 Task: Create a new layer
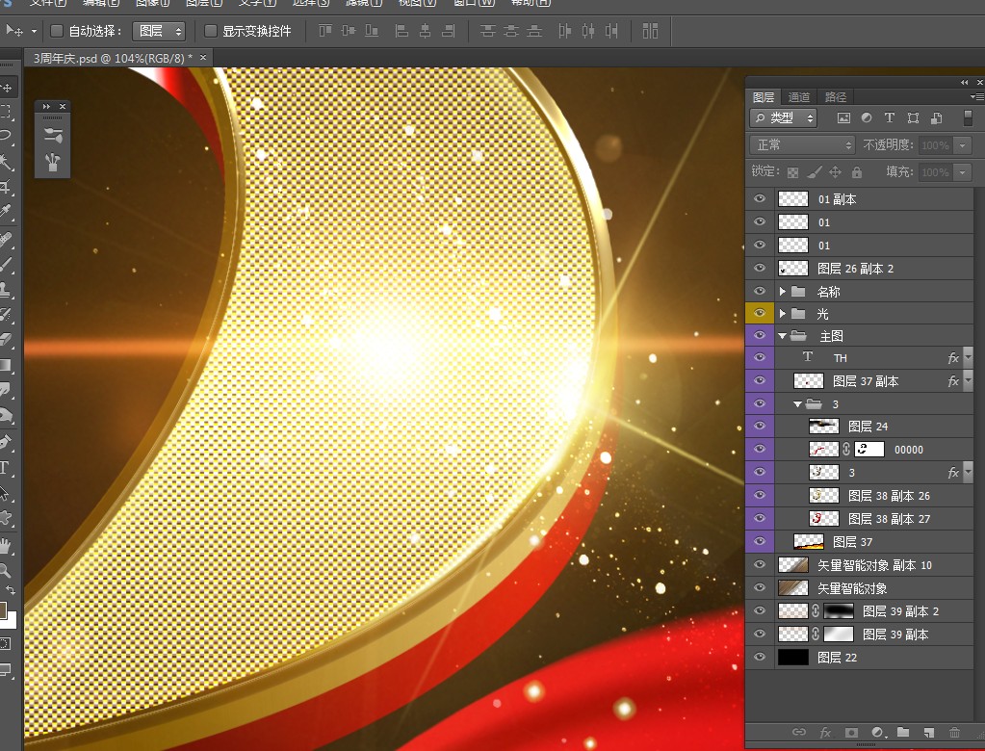pyautogui.click(x=928, y=732)
